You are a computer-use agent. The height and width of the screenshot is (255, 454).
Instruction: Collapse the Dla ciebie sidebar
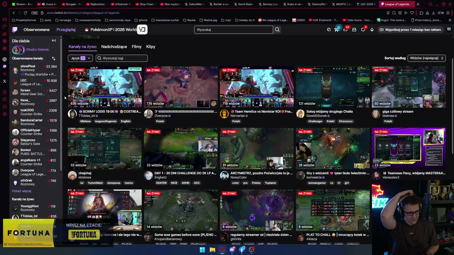[54, 41]
